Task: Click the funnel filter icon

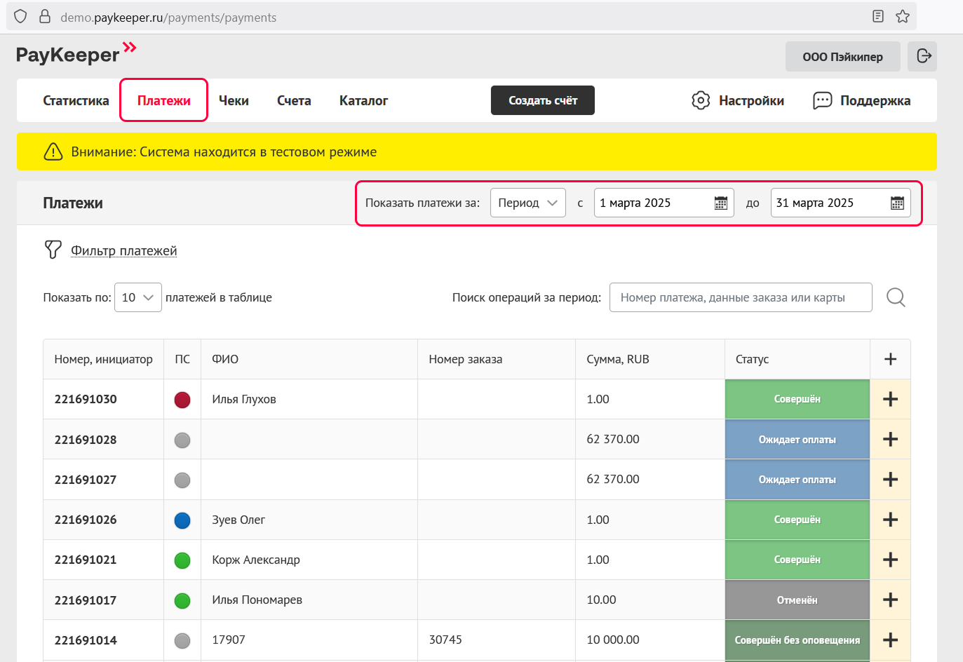Action: click(x=53, y=250)
